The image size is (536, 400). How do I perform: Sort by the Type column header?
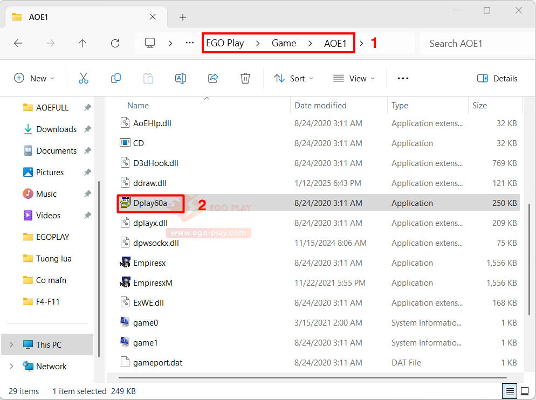point(400,105)
